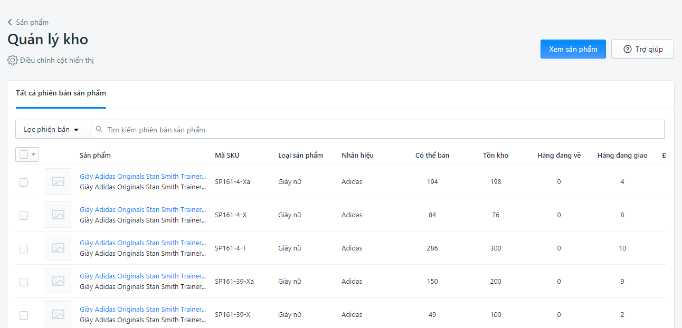
Task: Tick the select-all checkbox in table header
Action: pos(24,155)
